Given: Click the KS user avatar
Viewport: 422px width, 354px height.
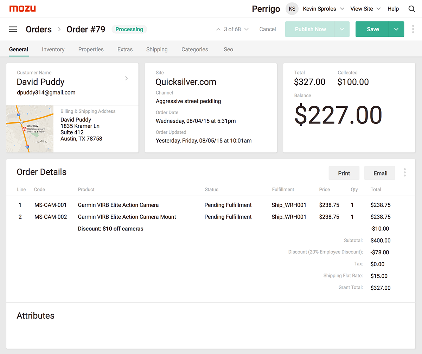Looking at the screenshot, I should pyautogui.click(x=292, y=9).
